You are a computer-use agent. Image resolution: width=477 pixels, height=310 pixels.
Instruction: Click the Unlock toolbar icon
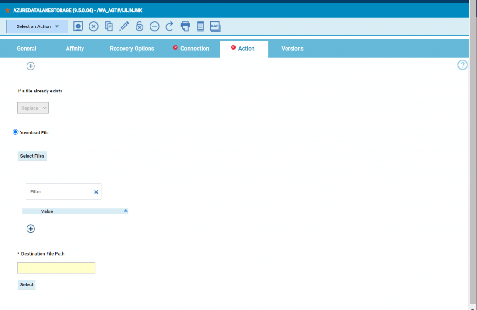(x=139, y=26)
